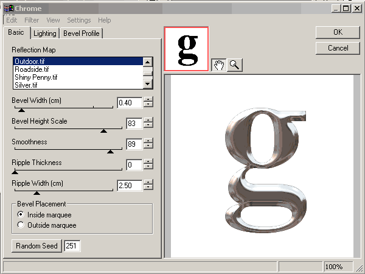Image resolution: width=365 pixels, height=274 pixels.
Task: Adjust the Bevel Height Scale stepper
Action: pos(148,124)
